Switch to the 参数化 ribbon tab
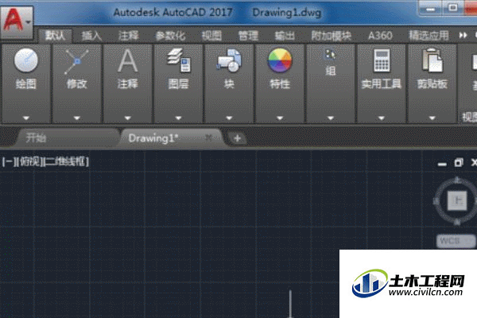Image resolution: width=477 pixels, height=318 pixels. pos(170,36)
